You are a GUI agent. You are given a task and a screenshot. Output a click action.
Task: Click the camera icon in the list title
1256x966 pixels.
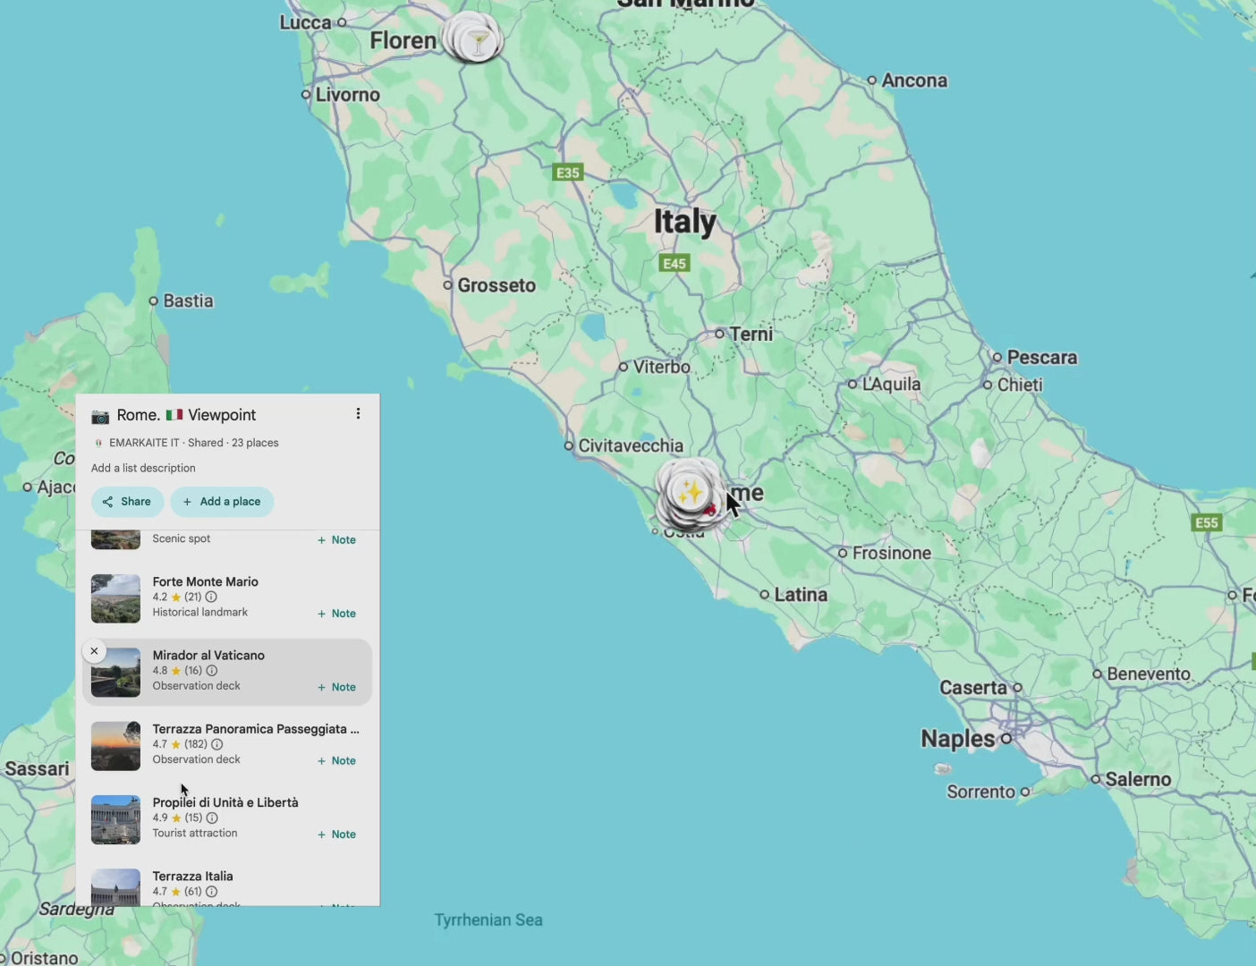click(x=98, y=414)
